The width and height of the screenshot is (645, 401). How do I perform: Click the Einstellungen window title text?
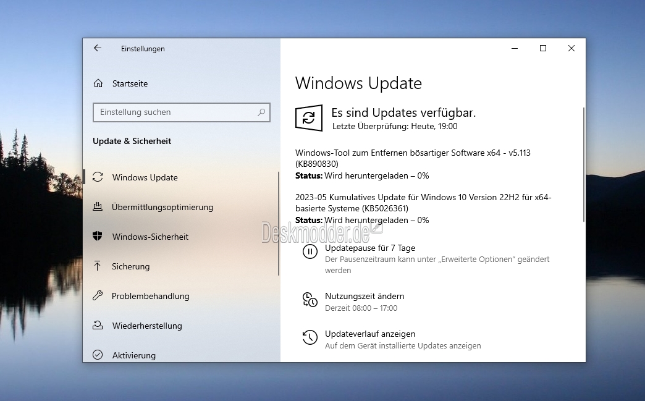[x=143, y=49]
